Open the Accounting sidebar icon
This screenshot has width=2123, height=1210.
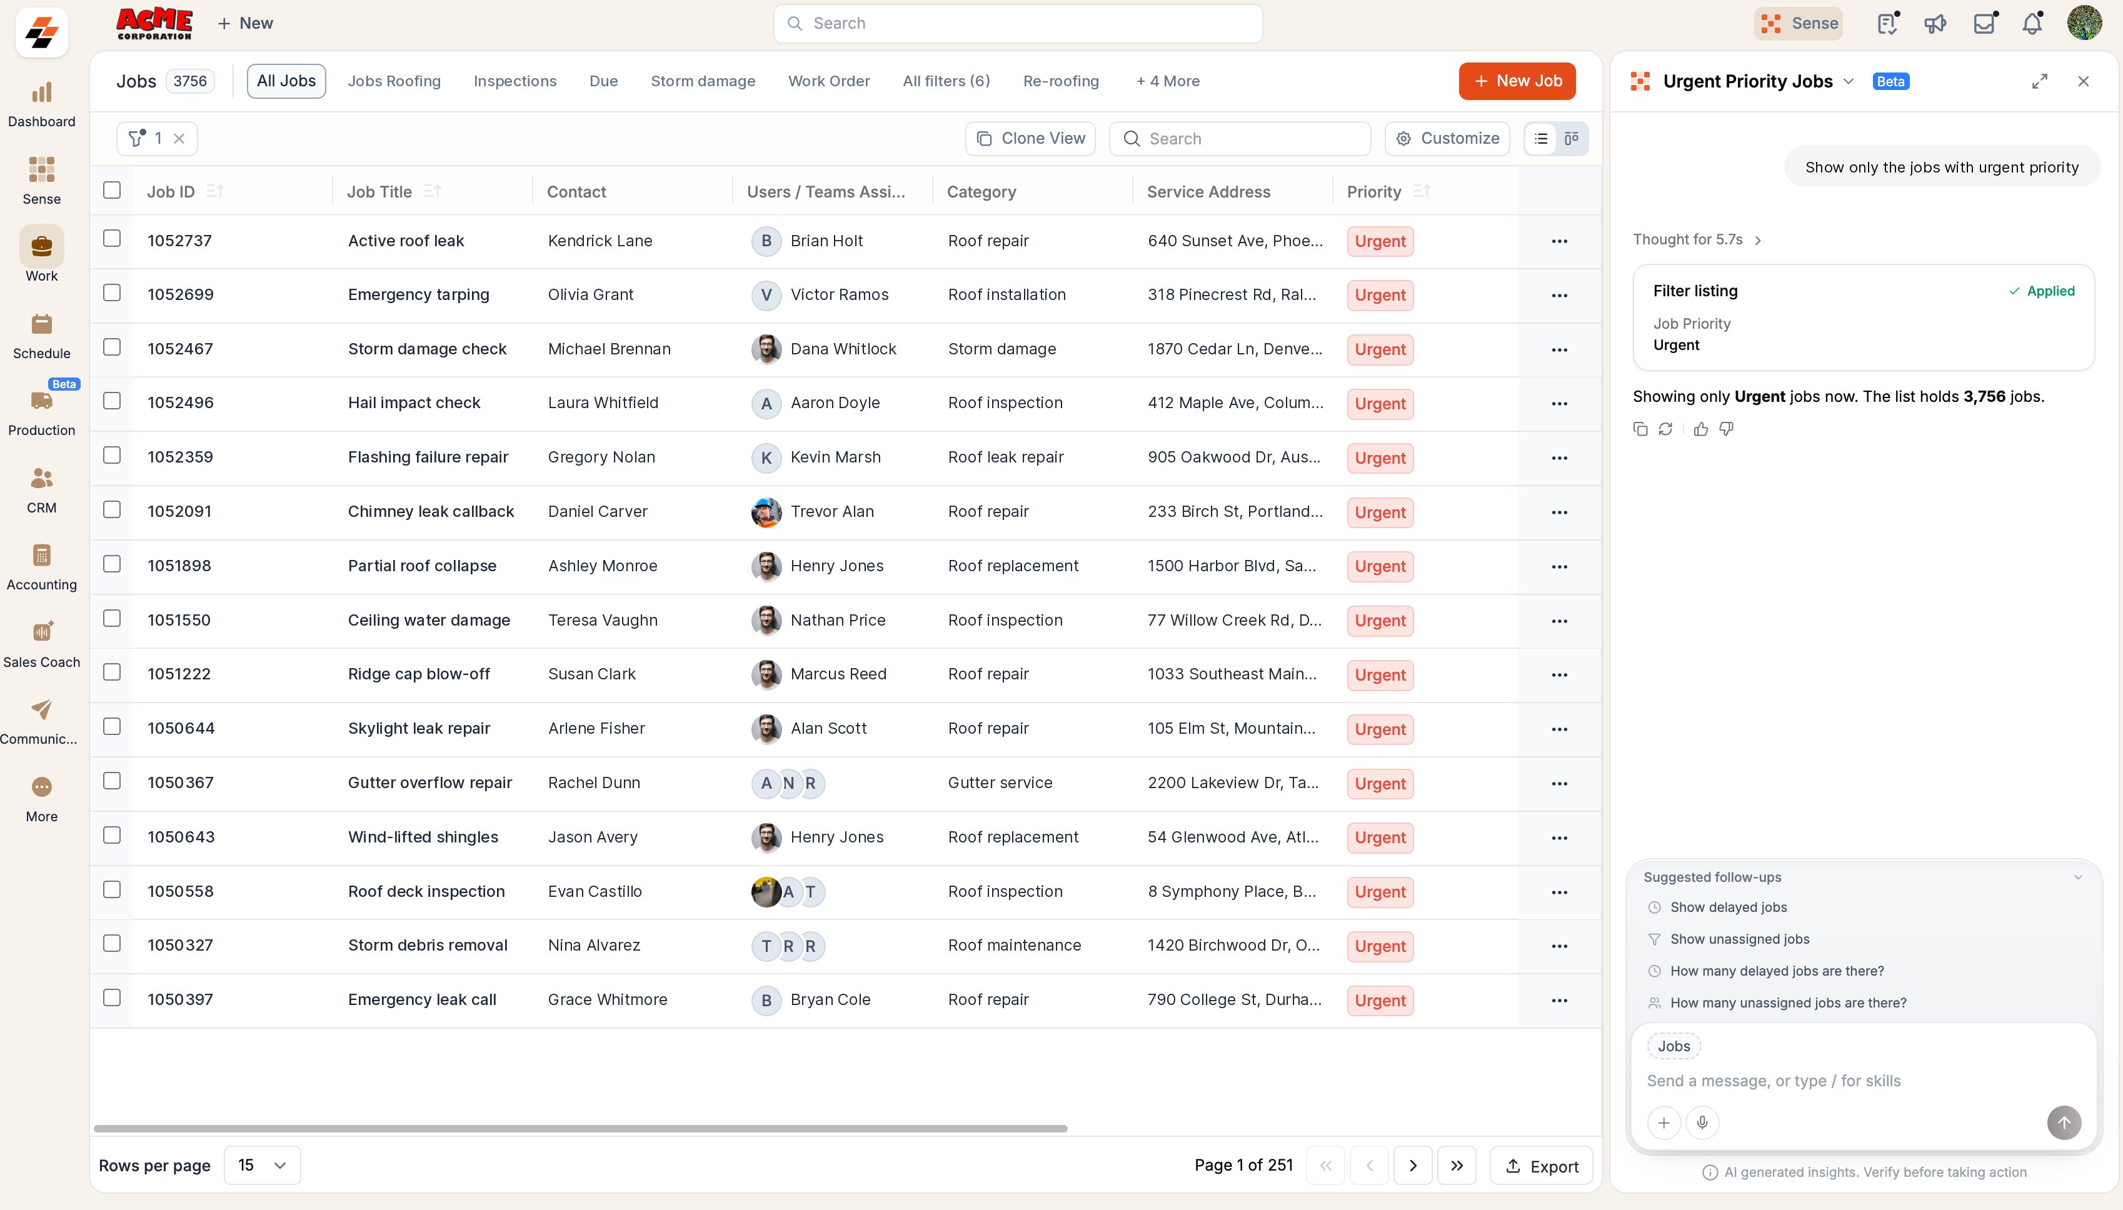coord(41,555)
